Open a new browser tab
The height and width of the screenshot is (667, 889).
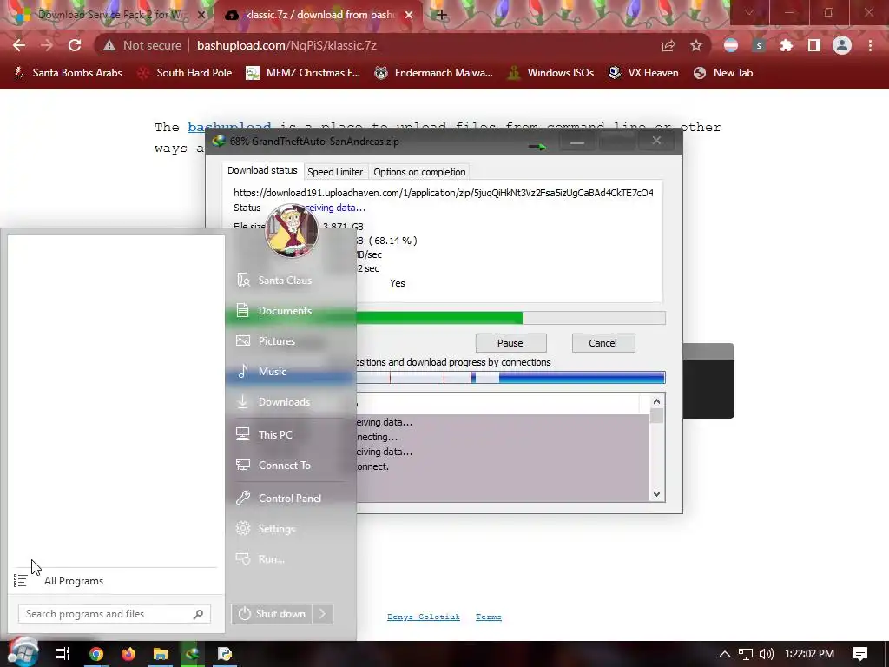(442, 15)
